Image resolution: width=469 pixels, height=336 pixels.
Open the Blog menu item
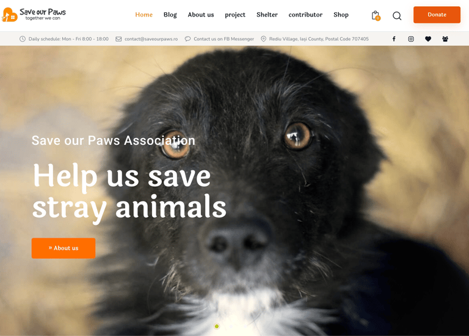point(170,15)
